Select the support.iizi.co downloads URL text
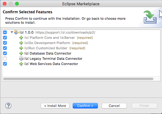The width and height of the screenshot is (162, 114). coord(65,32)
